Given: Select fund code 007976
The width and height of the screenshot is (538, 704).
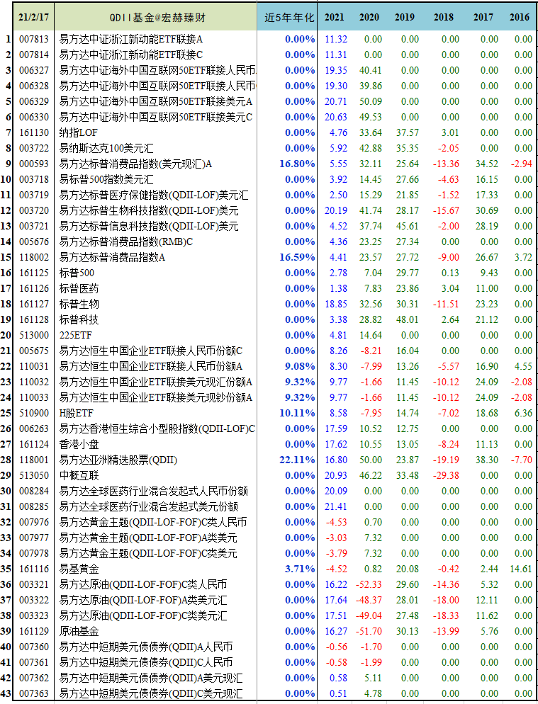Looking at the screenshot, I should pyautogui.click(x=34, y=522).
